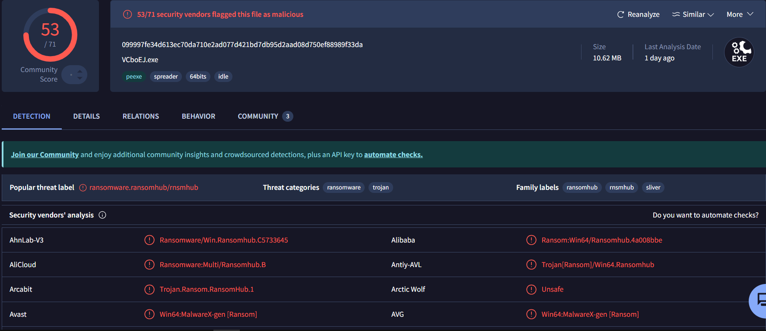Click the 10.62 MB size value
The width and height of the screenshot is (766, 331).
[x=607, y=58]
